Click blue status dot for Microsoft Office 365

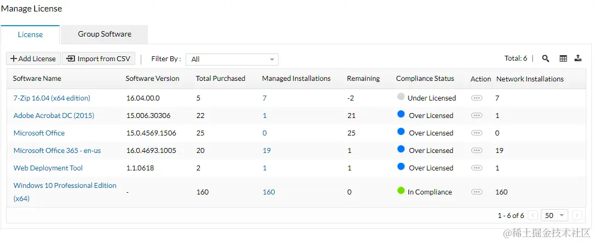[x=401, y=149]
